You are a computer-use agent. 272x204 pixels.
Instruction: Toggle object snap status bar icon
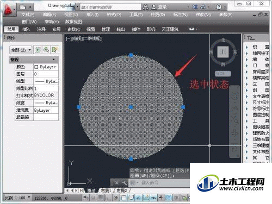pos(123,197)
